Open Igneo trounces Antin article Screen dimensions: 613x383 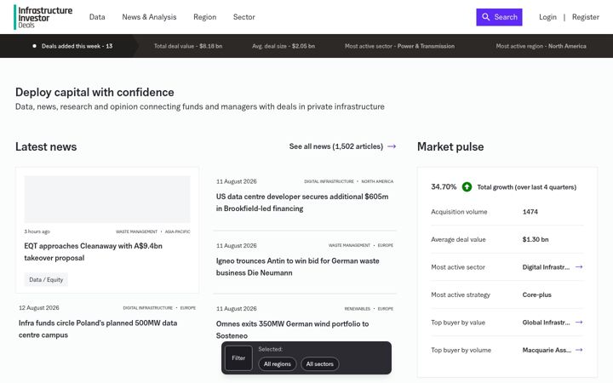tap(297, 266)
